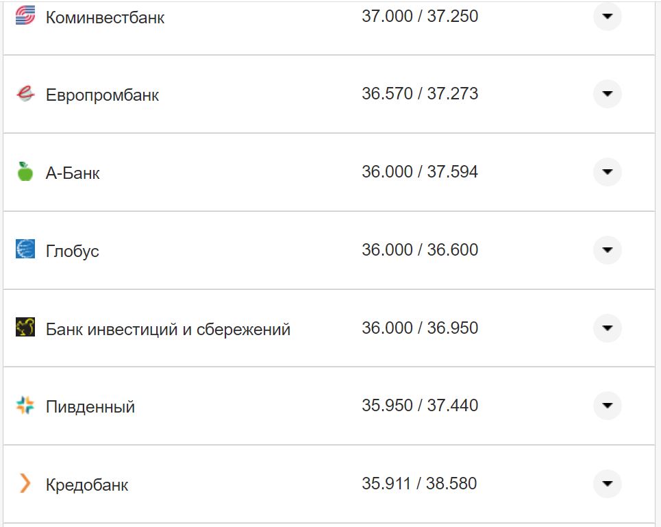Expand the Глобус bank entry

point(607,249)
